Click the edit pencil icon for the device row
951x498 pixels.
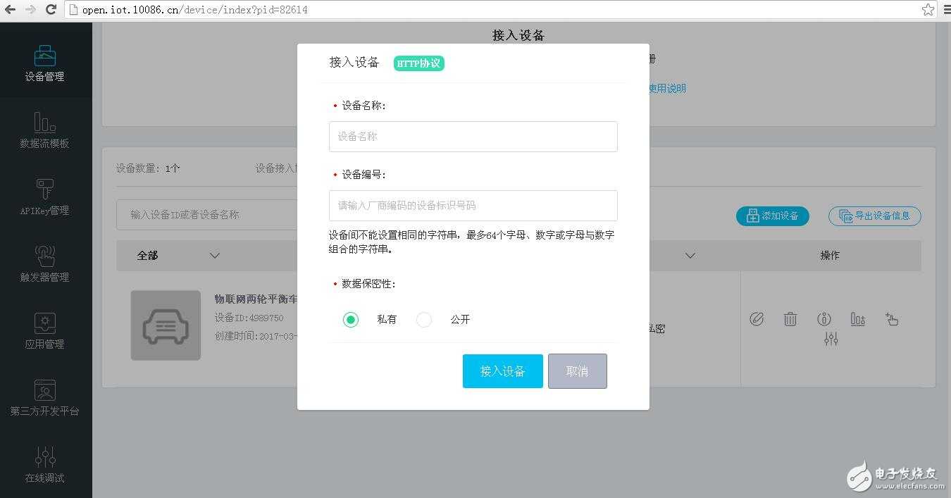pos(757,319)
